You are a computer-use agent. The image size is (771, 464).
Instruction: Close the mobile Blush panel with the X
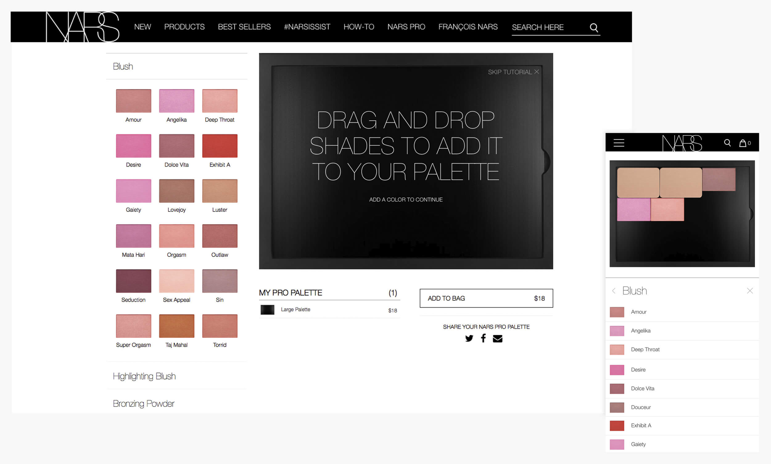point(750,290)
